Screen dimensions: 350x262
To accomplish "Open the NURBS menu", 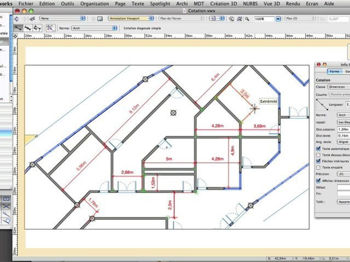I will (x=250, y=4).
